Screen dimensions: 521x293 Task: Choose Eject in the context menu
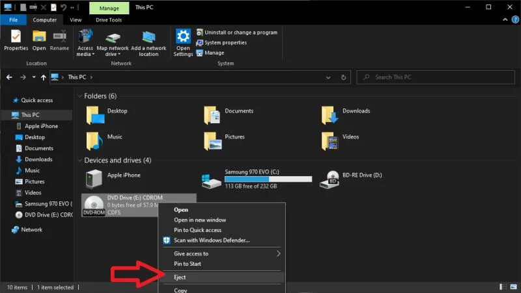click(x=222, y=277)
